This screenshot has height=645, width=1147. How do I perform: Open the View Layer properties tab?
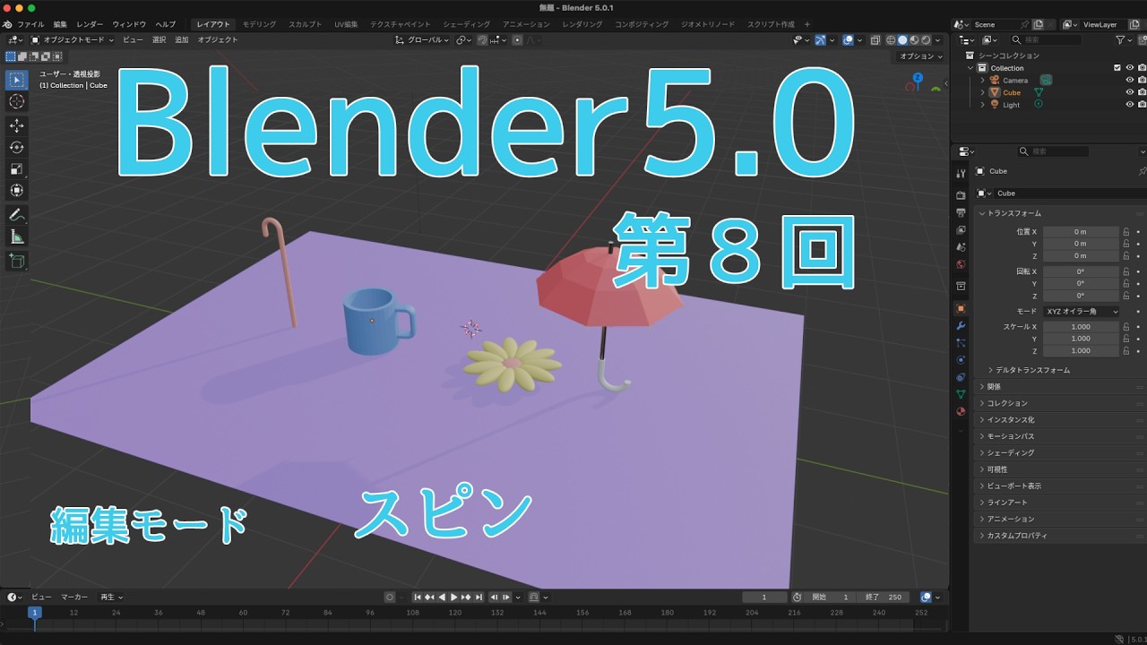pyautogui.click(x=961, y=229)
